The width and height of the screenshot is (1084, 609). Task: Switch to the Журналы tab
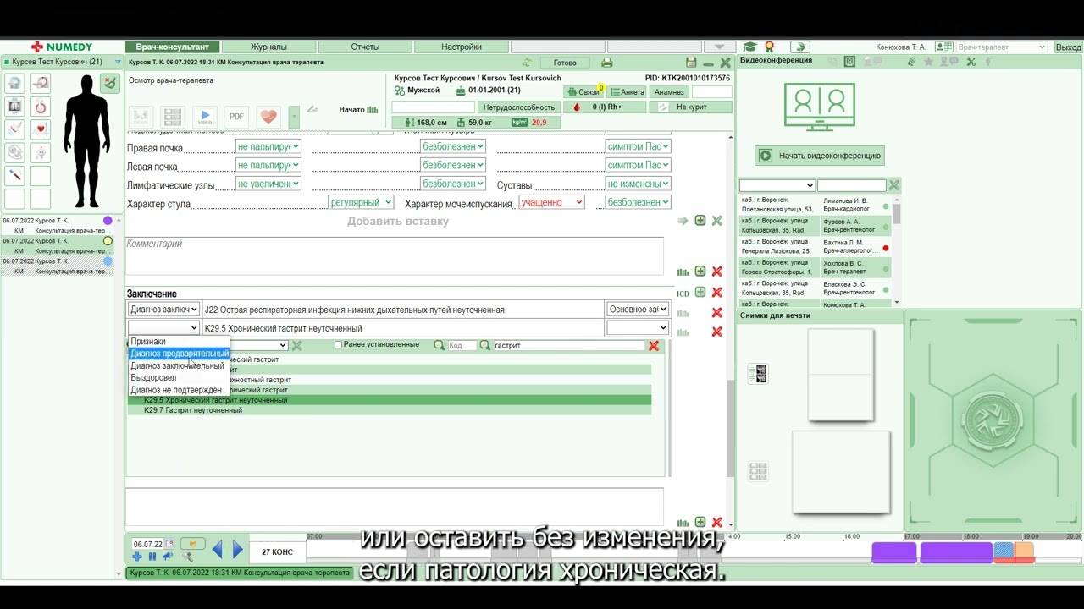coord(268,47)
